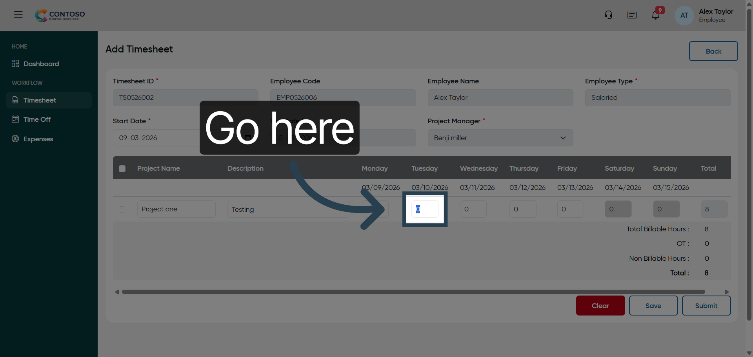
Task: Open the Project Manager dropdown
Action: [x=563, y=138]
